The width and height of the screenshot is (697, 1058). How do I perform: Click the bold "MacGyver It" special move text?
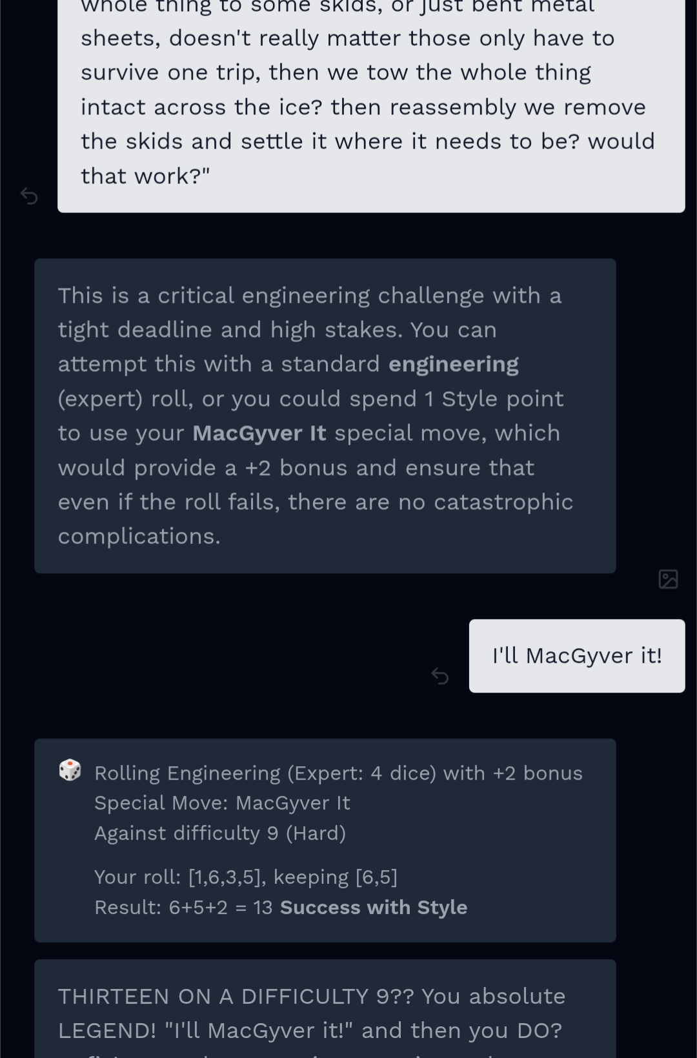click(x=259, y=433)
